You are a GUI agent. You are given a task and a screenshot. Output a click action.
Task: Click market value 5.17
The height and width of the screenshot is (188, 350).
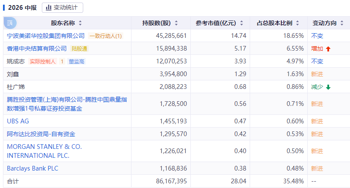point(240,48)
